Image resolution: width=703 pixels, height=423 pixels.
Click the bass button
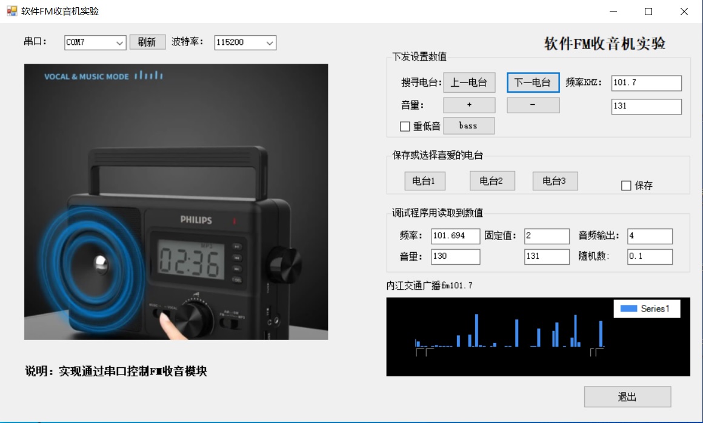468,126
